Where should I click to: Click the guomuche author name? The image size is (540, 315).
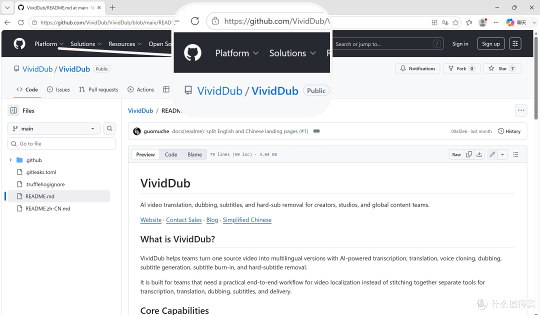156,131
